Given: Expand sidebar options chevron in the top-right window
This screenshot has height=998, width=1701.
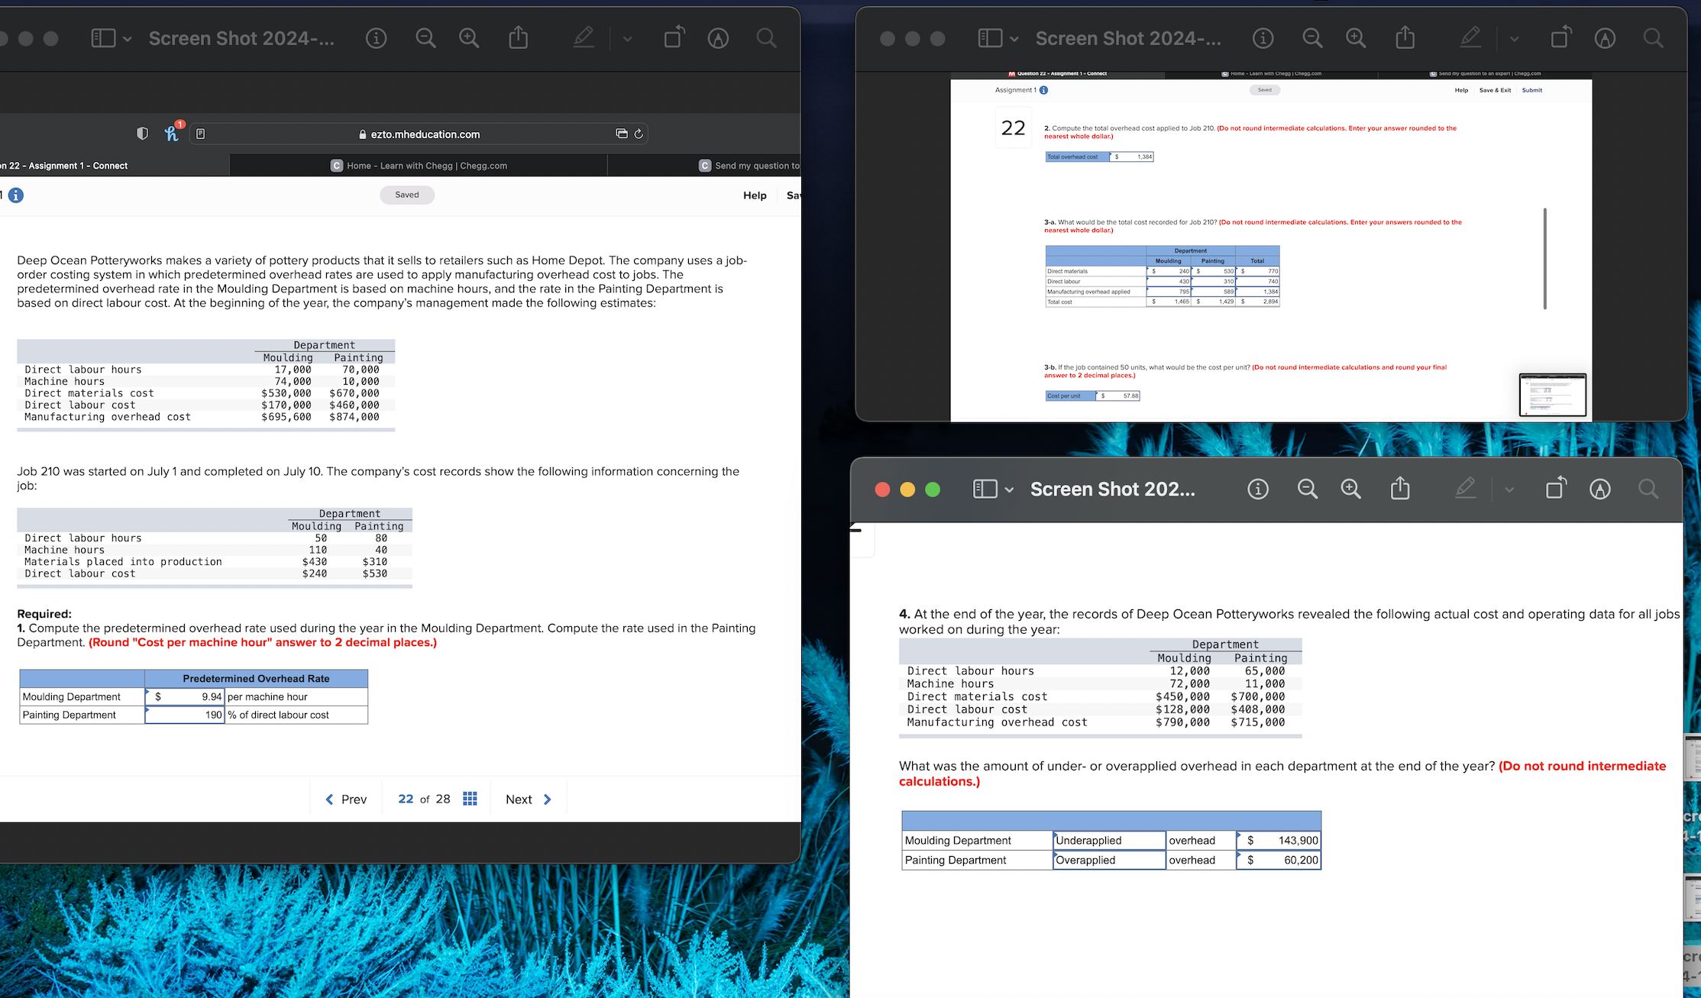Looking at the screenshot, I should tap(1014, 38).
